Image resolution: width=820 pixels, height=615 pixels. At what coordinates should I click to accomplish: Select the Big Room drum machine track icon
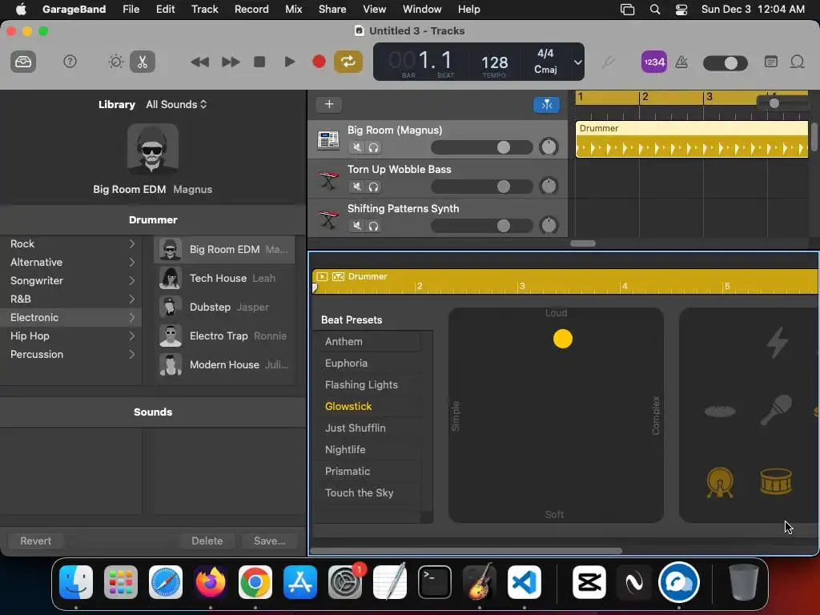[328, 139]
